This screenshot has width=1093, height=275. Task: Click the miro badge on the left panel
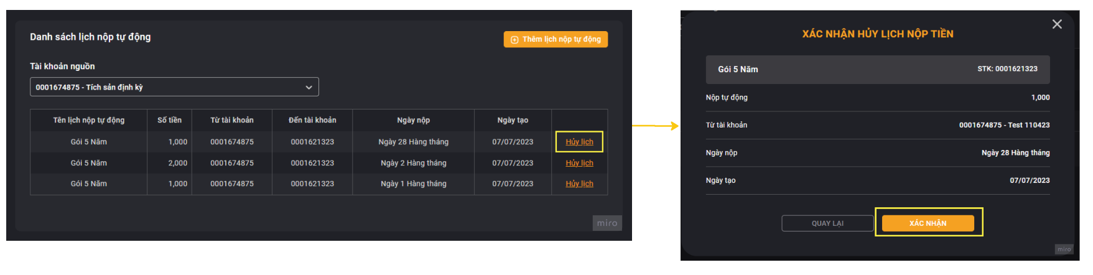coord(607,223)
